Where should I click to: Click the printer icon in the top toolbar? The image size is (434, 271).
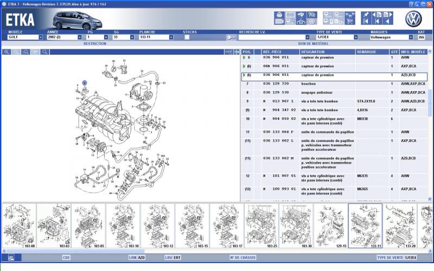[x=279, y=15]
